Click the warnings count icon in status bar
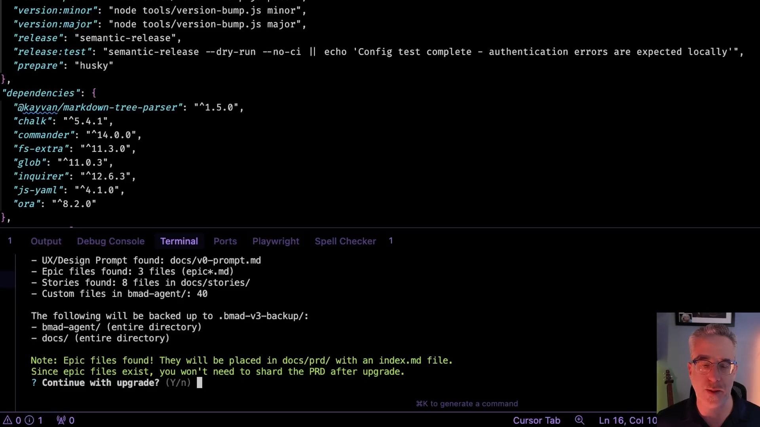The image size is (760, 427). click(x=8, y=420)
